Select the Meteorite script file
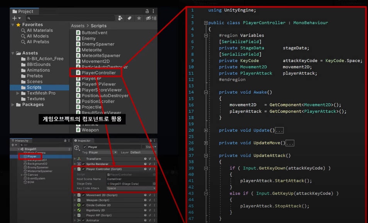Viewport: 368px width, 223px height. coord(92,50)
